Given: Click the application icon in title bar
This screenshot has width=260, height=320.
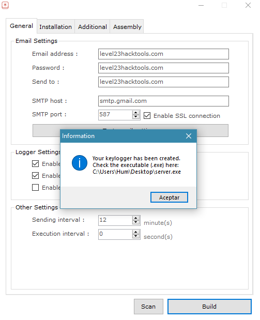Looking at the screenshot, I should [x=5, y=5].
